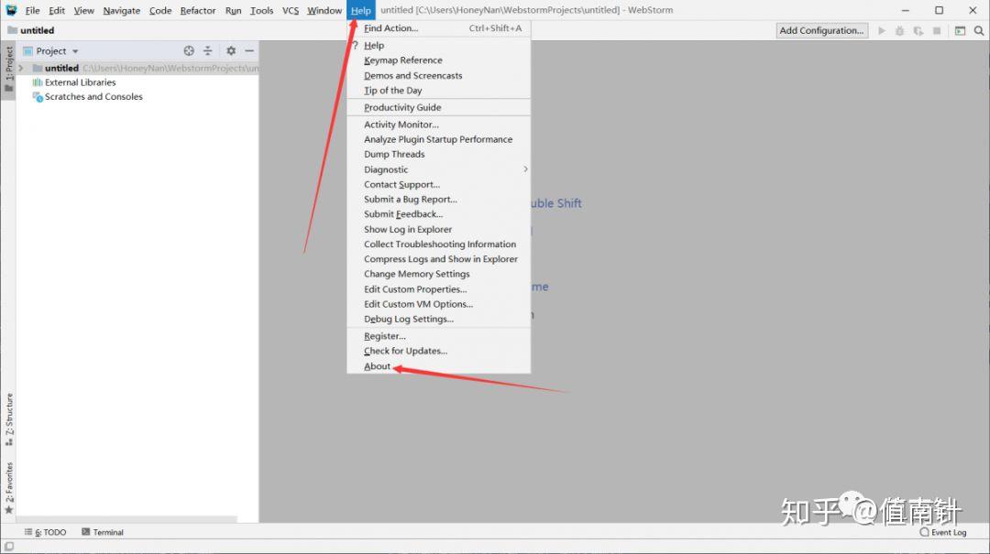Choose Demos and Screencasts
This screenshot has height=554, width=990.
[439, 76]
